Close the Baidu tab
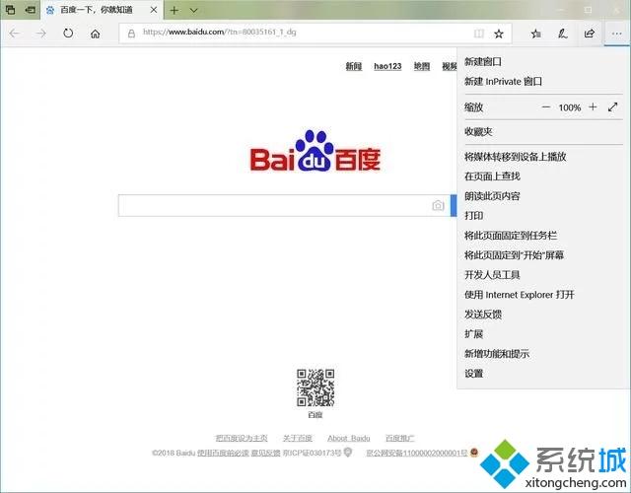Screen dimensions: 631x493 (x=154, y=10)
